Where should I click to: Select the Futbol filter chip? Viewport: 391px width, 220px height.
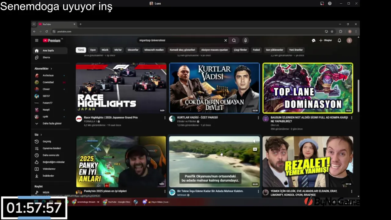[256, 50]
